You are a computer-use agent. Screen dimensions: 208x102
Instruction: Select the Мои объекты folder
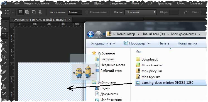[152, 65]
